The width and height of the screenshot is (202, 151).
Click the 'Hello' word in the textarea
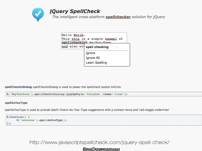coord(67,35)
